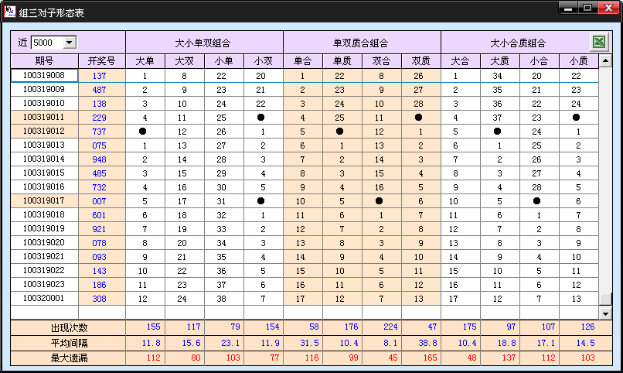Image resolution: width=623 pixels, height=373 pixels.
Task: Select the 大小合质组合 group header
Action: [x=518, y=43]
